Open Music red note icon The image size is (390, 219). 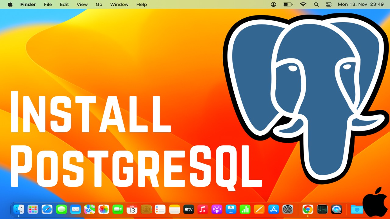(203, 209)
